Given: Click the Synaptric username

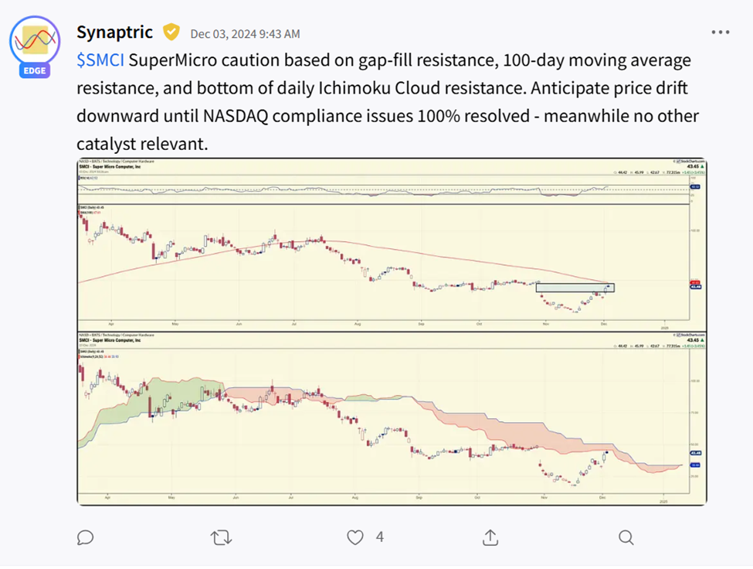Looking at the screenshot, I should pos(114,32).
